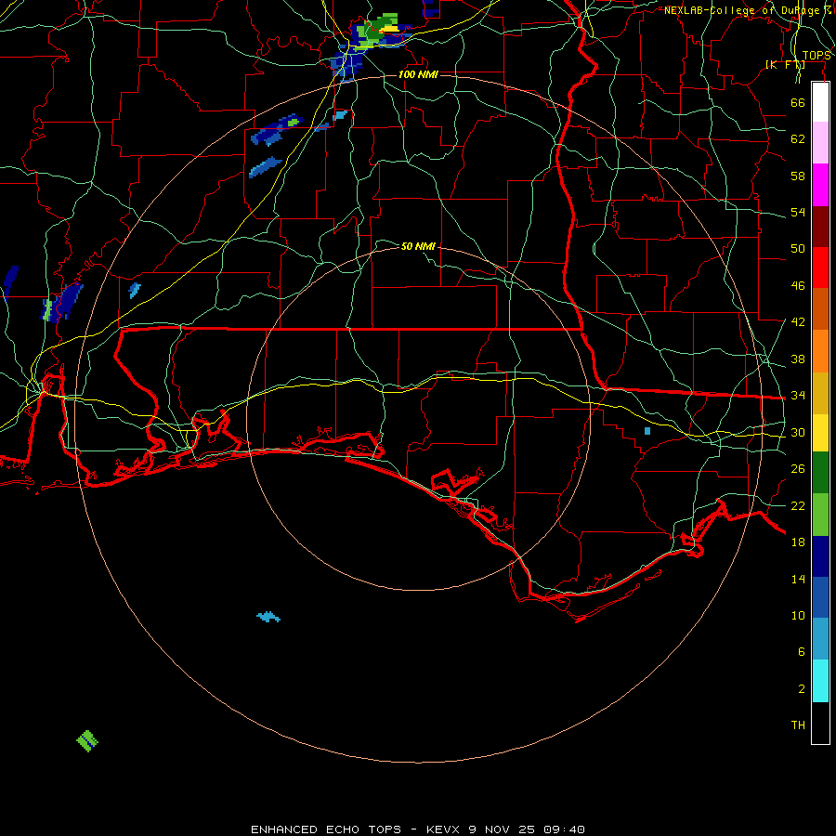Click the legend value "54"
This screenshot has width=836, height=836.
tap(798, 212)
